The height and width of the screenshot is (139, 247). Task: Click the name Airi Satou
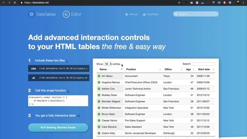[x=107, y=76]
